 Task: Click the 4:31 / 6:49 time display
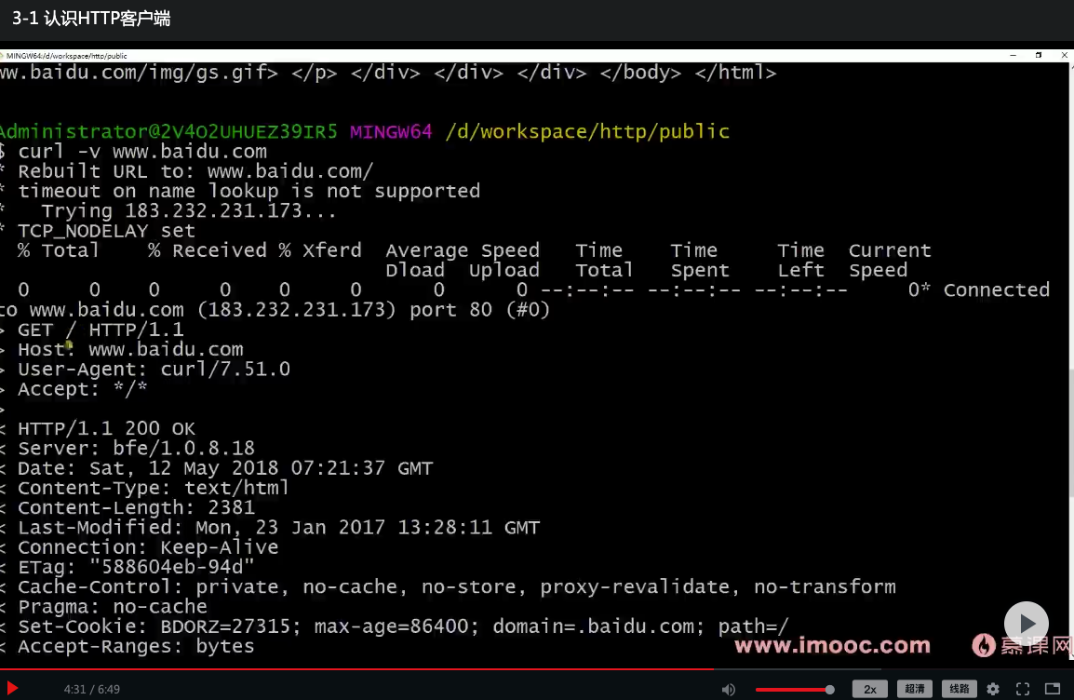pyautogui.click(x=92, y=689)
